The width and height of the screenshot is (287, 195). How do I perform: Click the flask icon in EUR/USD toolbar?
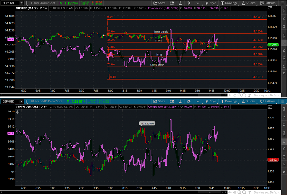point(180,3)
